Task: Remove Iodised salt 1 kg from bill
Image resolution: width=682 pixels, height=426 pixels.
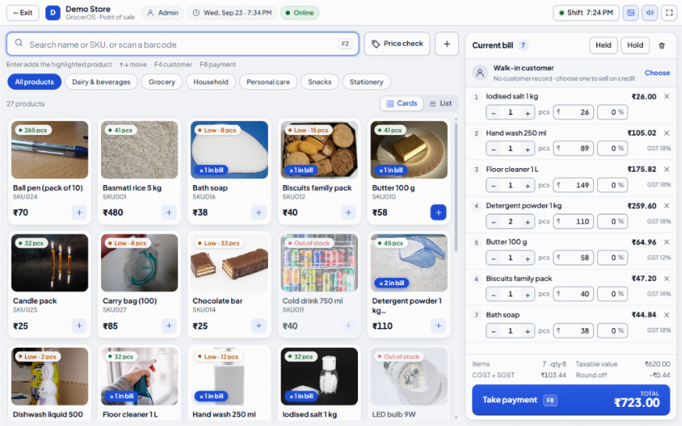Action: click(x=666, y=97)
